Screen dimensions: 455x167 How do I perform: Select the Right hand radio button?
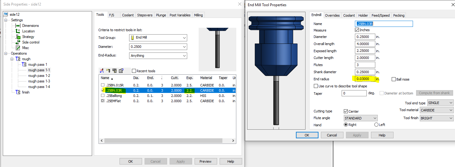[x=346, y=125]
